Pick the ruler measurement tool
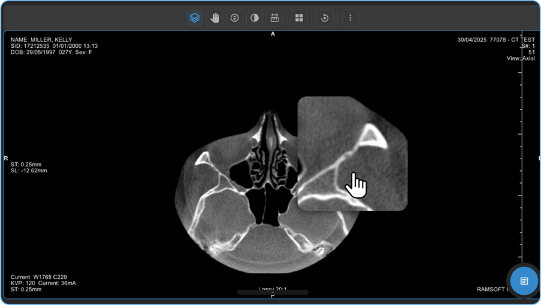 point(274,18)
